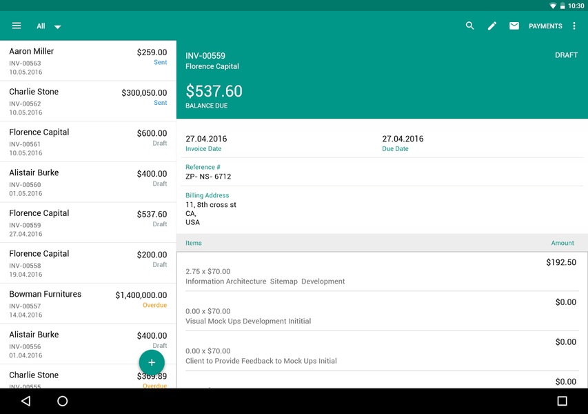Add new invoice with plus button
Image resolution: width=588 pixels, height=414 pixels.
[152, 362]
